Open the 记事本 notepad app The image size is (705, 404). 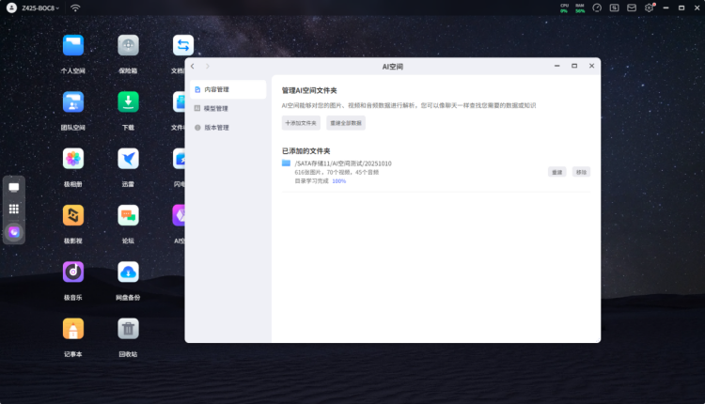(73, 329)
